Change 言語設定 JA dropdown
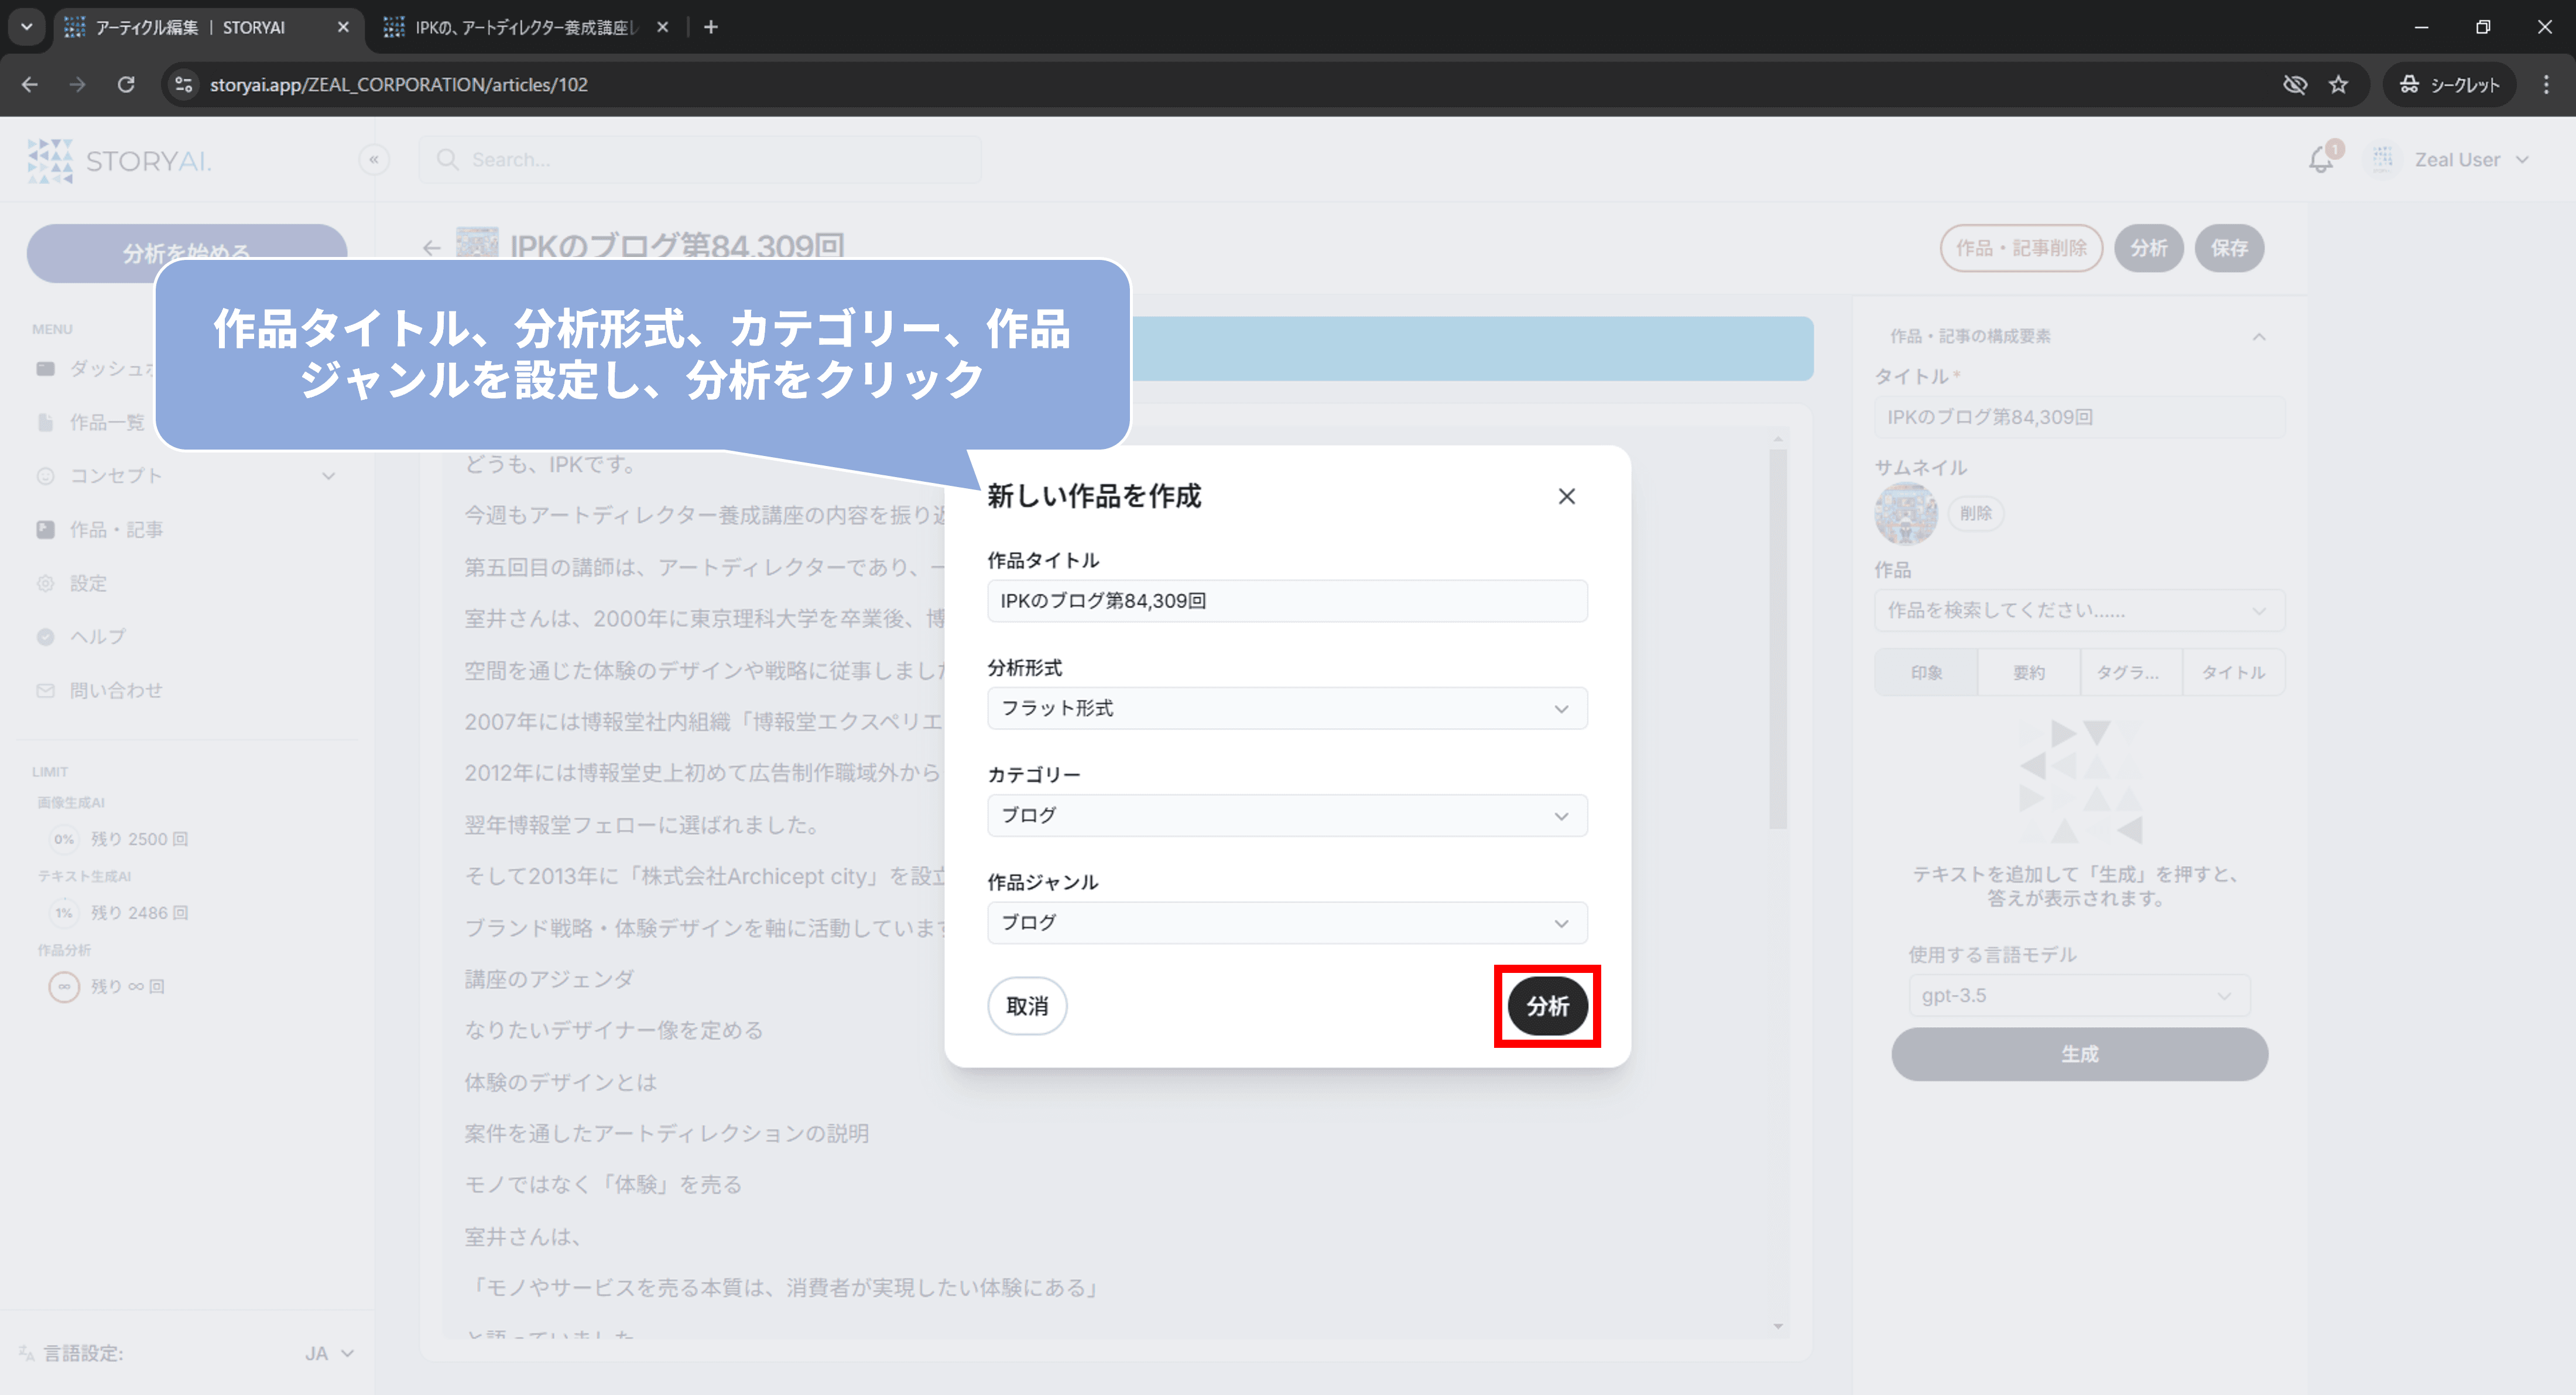 coord(329,1353)
